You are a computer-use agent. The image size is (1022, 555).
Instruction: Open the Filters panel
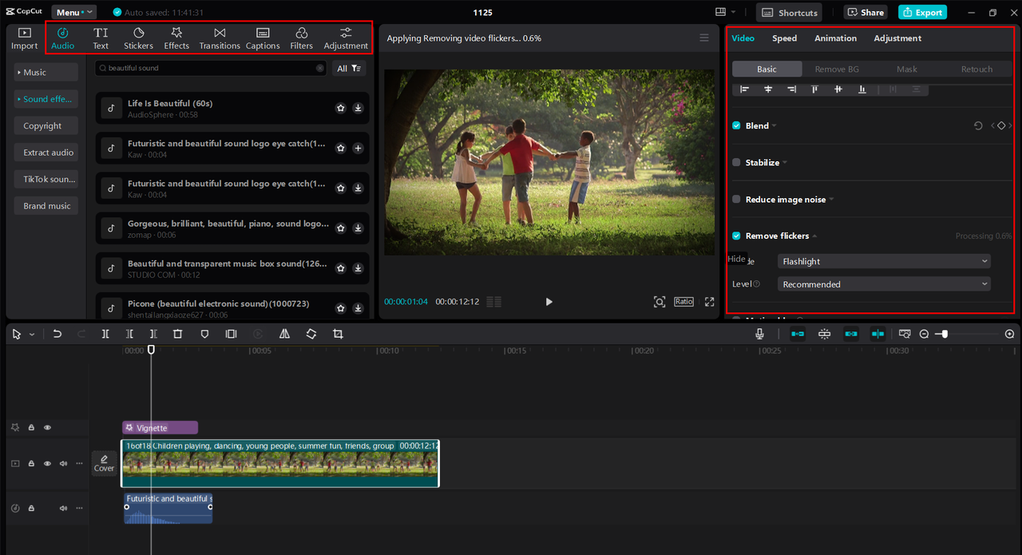coord(301,38)
